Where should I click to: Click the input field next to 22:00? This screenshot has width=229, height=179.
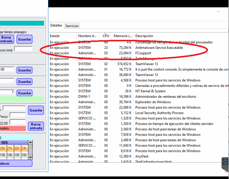(18, 122)
